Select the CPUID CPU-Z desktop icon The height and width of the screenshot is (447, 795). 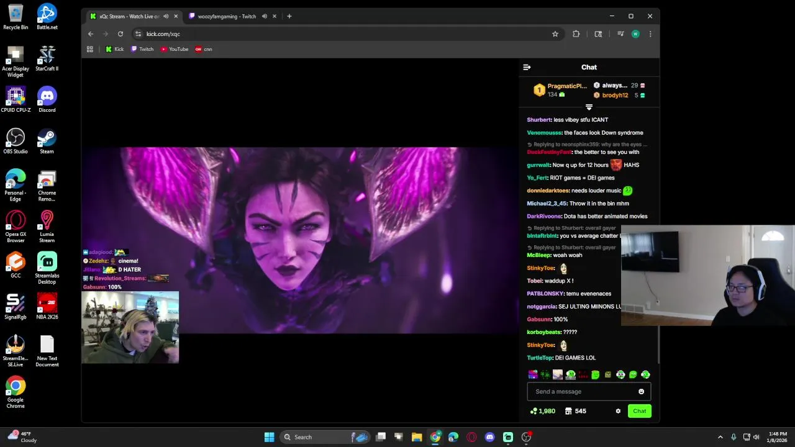pyautogui.click(x=16, y=99)
